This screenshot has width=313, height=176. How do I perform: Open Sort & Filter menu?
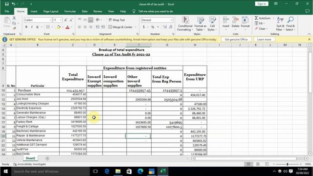(280, 24)
